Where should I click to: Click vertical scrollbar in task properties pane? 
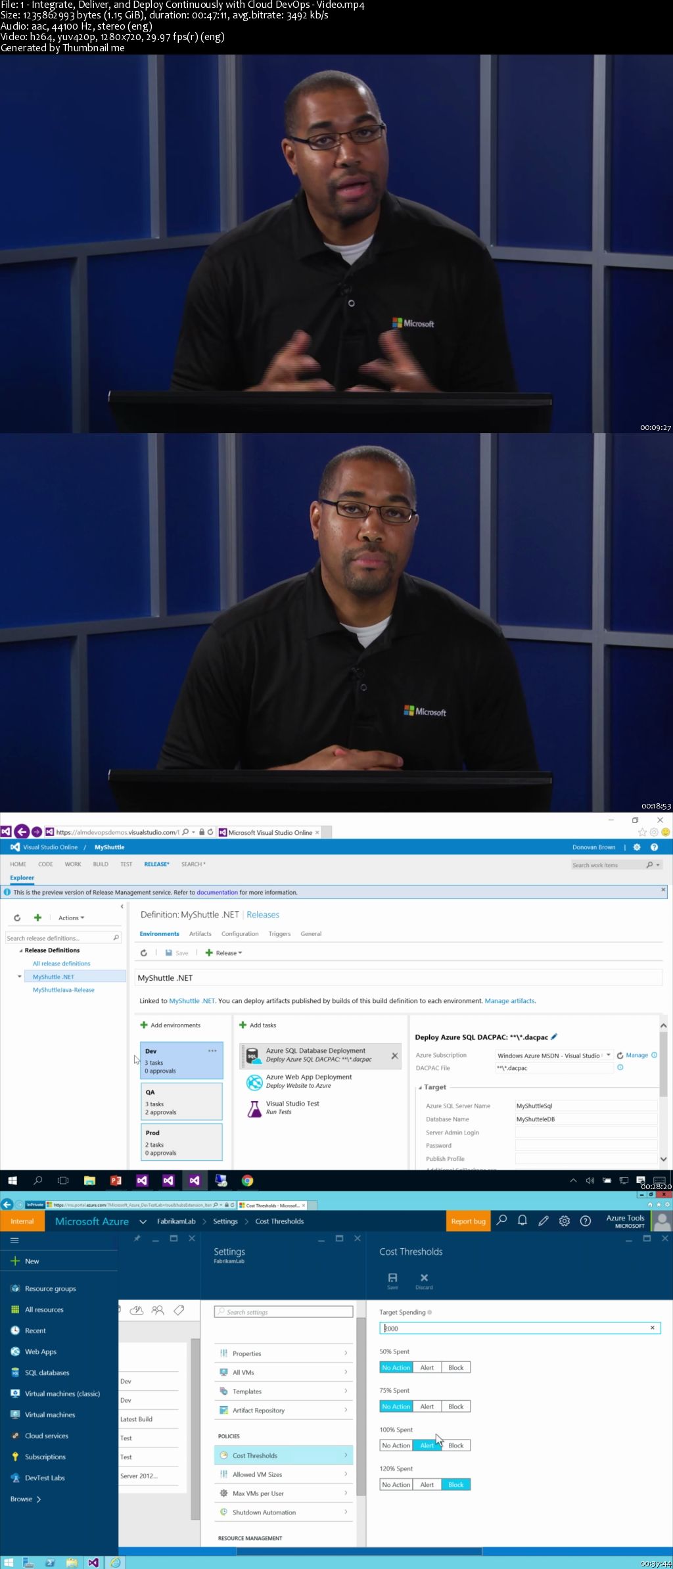(x=663, y=1064)
